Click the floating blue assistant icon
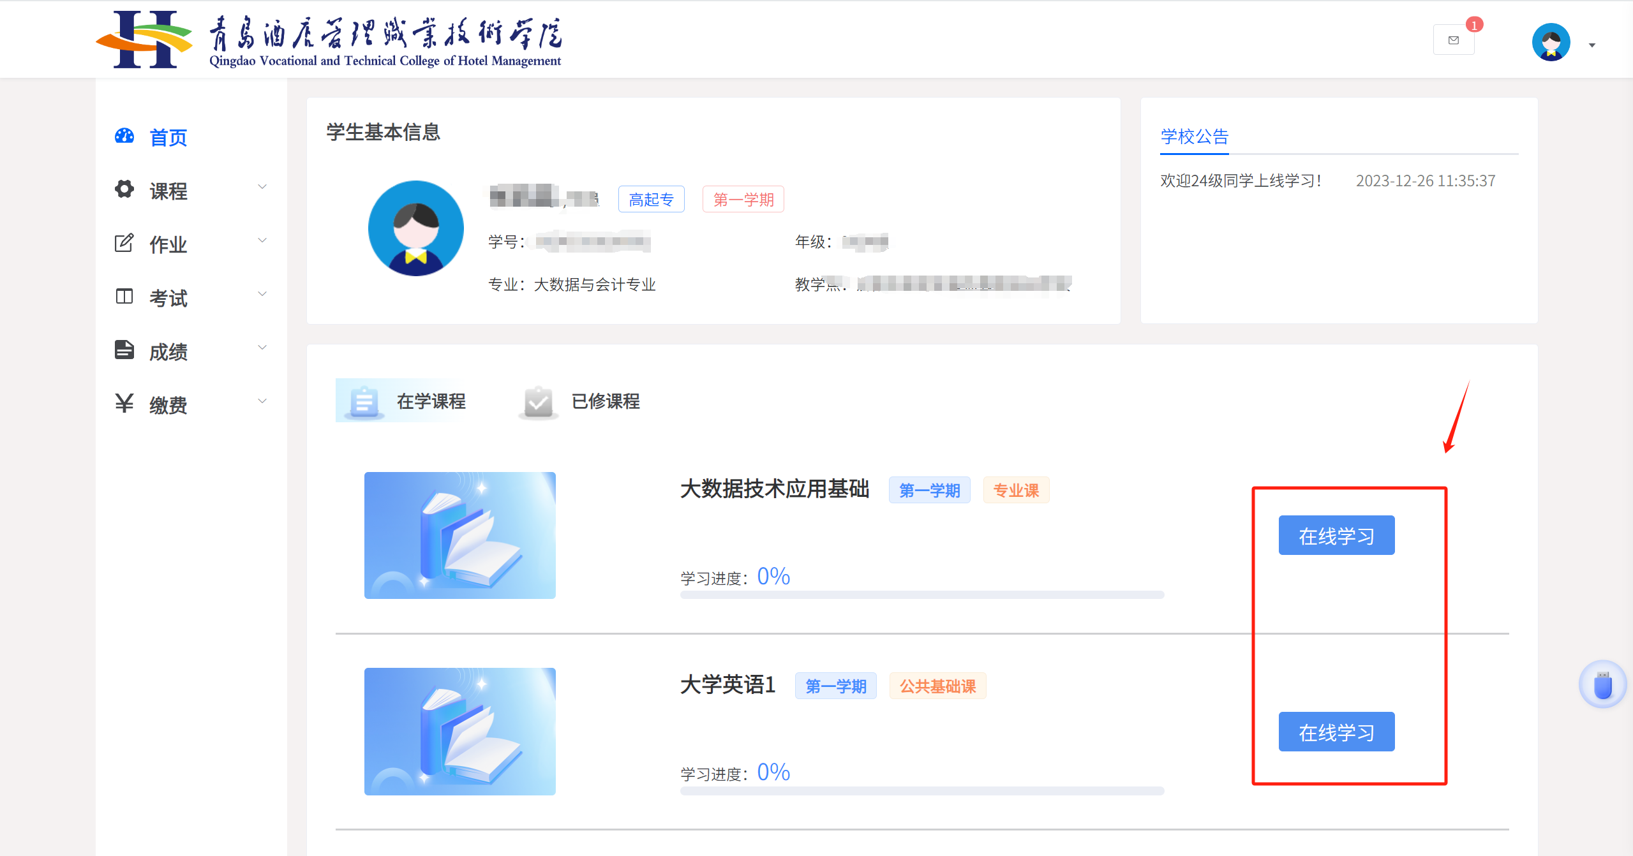 [x=1602, y=685]
